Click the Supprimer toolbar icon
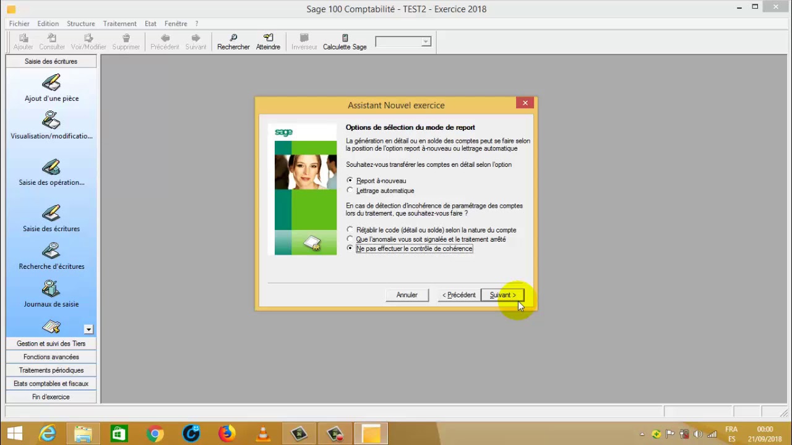 pos(126,42)
